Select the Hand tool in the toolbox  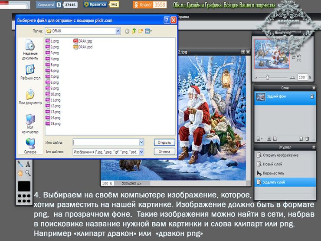click(x=20, y=173)
